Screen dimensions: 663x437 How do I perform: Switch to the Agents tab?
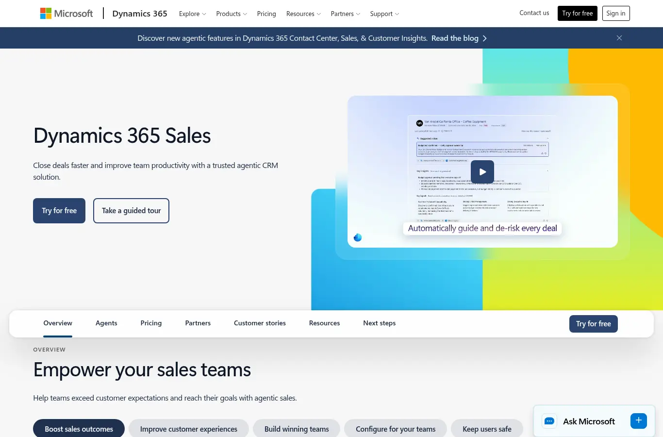106,323
